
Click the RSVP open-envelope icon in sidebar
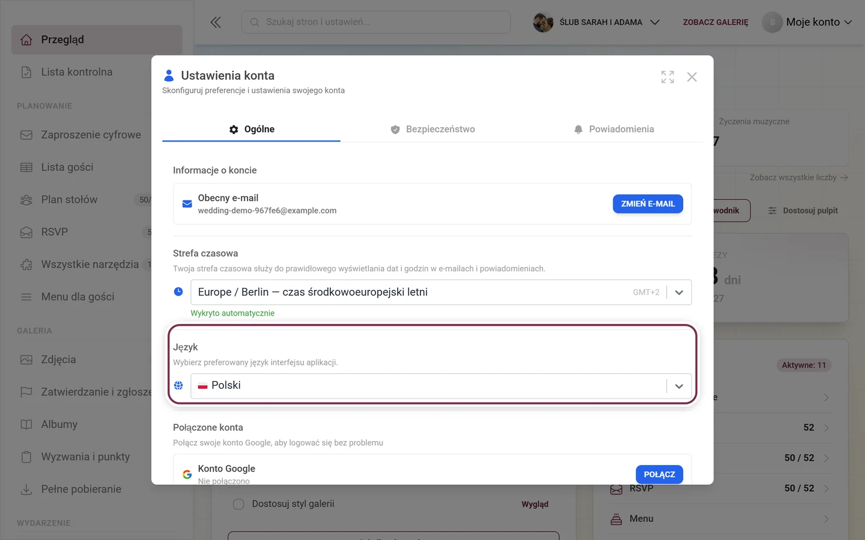point(26,232)
